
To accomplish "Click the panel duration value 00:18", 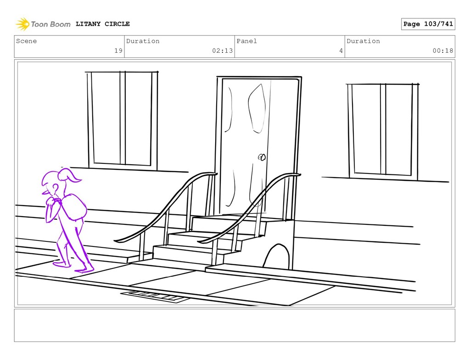I will 443,50.
